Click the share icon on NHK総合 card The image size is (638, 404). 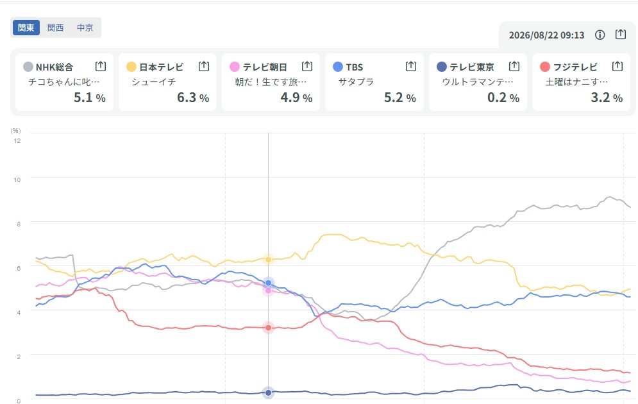(101, 66)
